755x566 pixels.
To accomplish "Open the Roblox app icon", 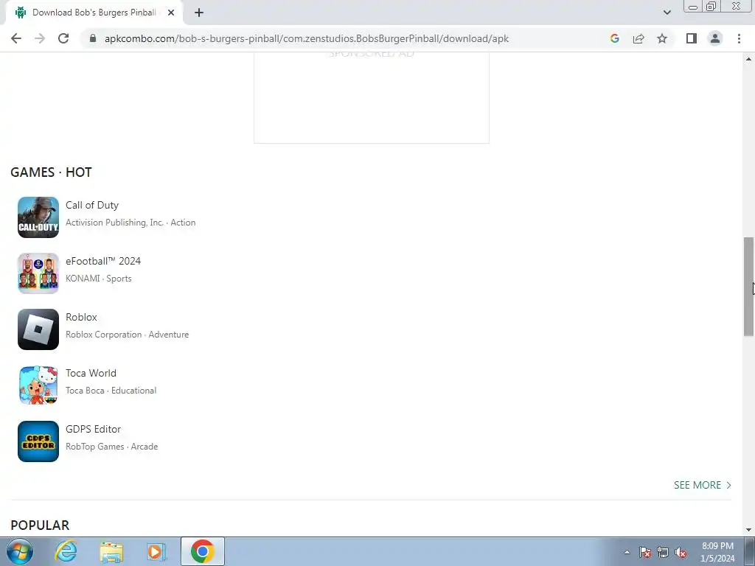I will [x=38, y=329].
